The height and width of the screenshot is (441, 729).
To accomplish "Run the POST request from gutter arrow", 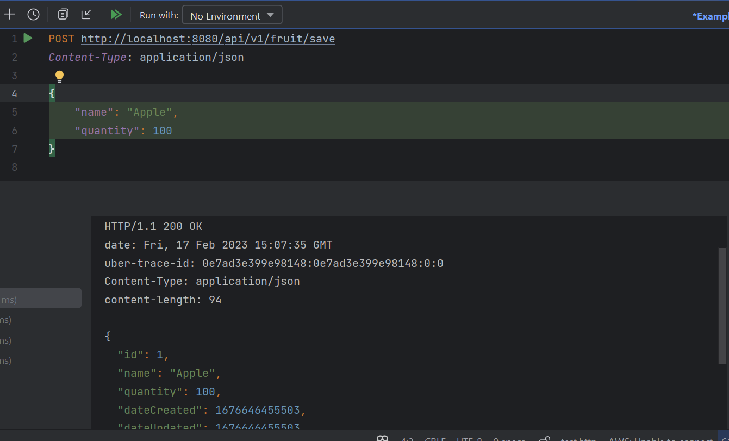I will click(x=28, y=39).
